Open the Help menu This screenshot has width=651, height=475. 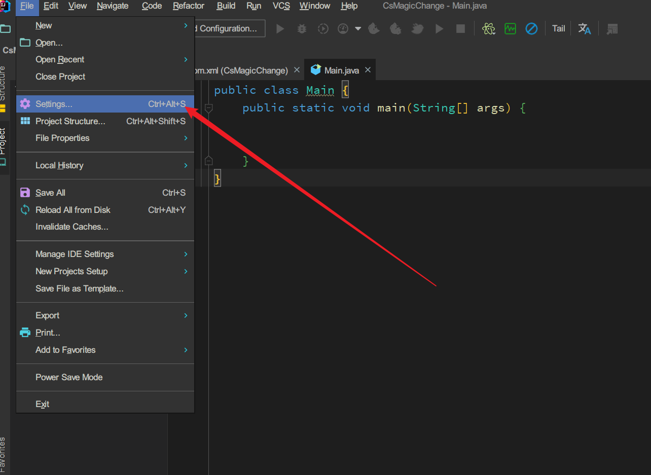pyautogui.click(x=349, y=6)
